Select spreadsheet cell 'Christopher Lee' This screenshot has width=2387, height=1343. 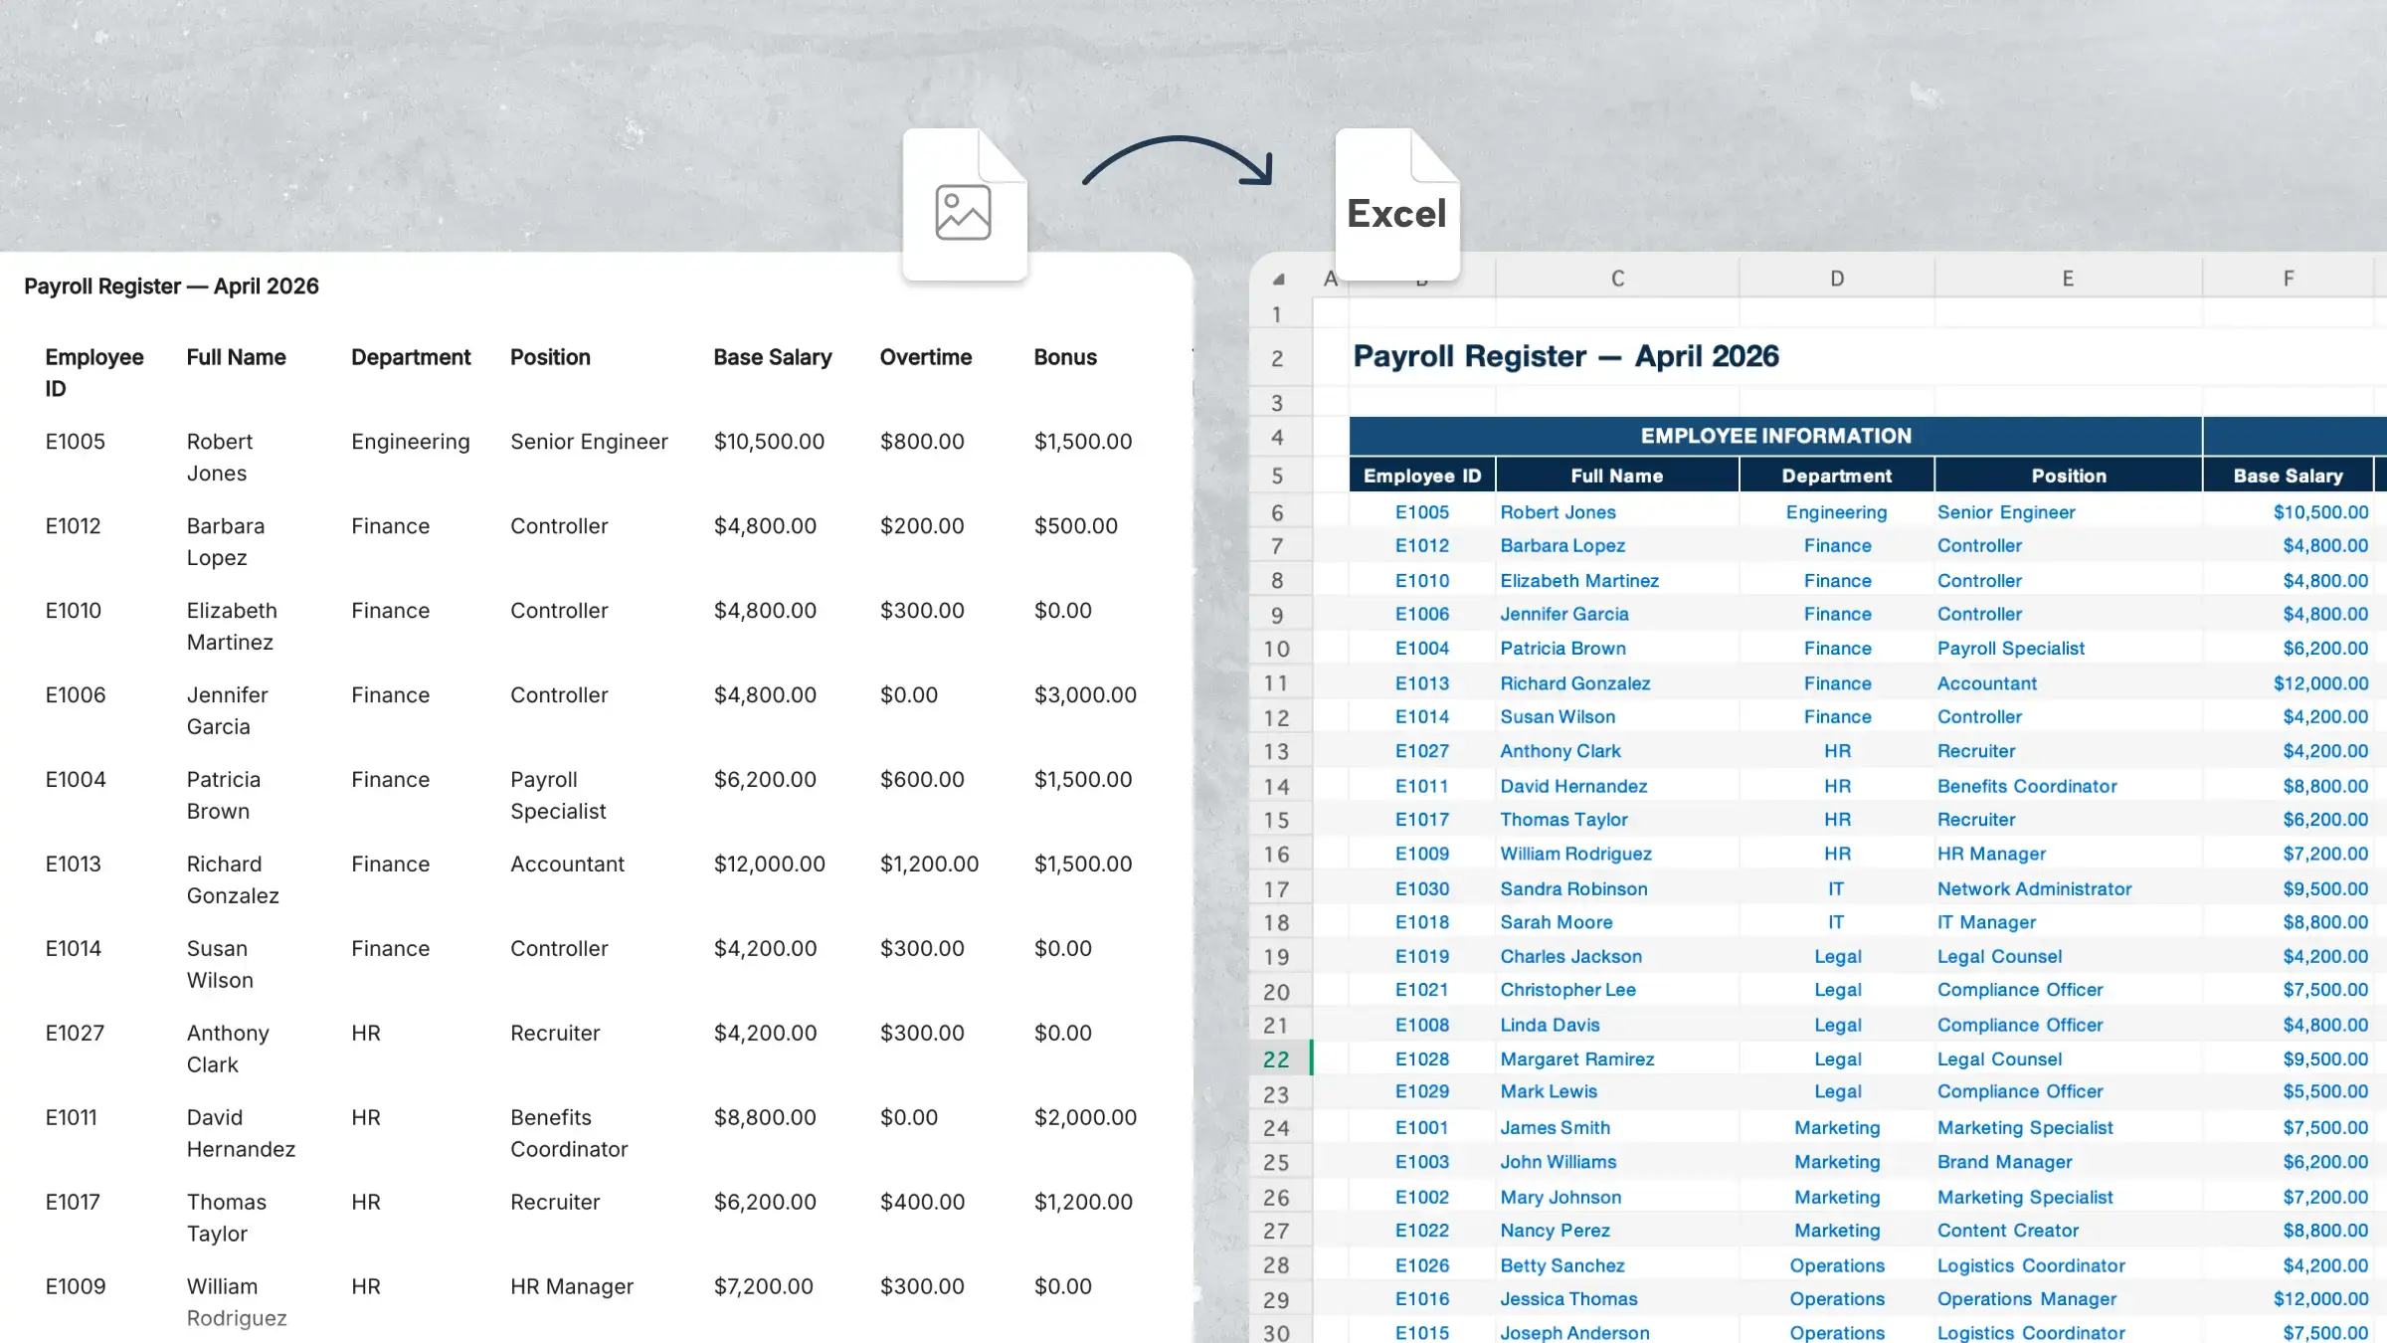(x=1616, y=990)
